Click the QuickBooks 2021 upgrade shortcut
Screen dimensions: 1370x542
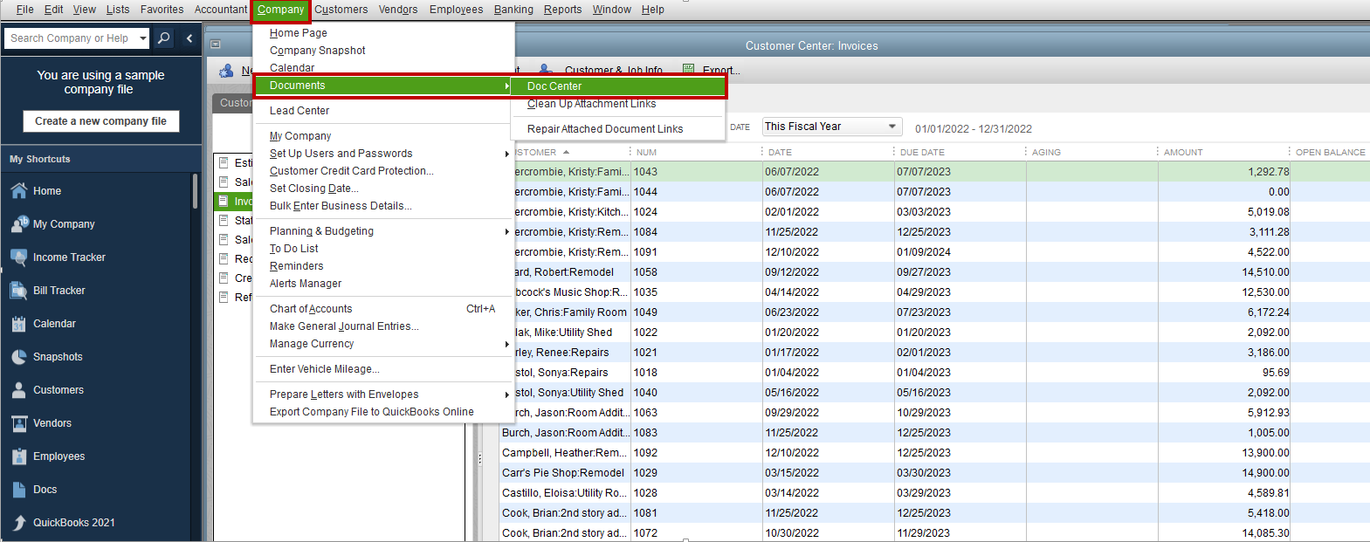[x=73, y=523]
